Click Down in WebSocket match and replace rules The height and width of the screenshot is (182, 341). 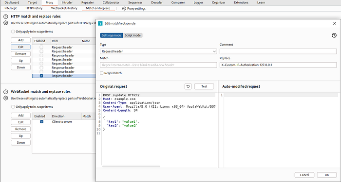pos(21,143)
